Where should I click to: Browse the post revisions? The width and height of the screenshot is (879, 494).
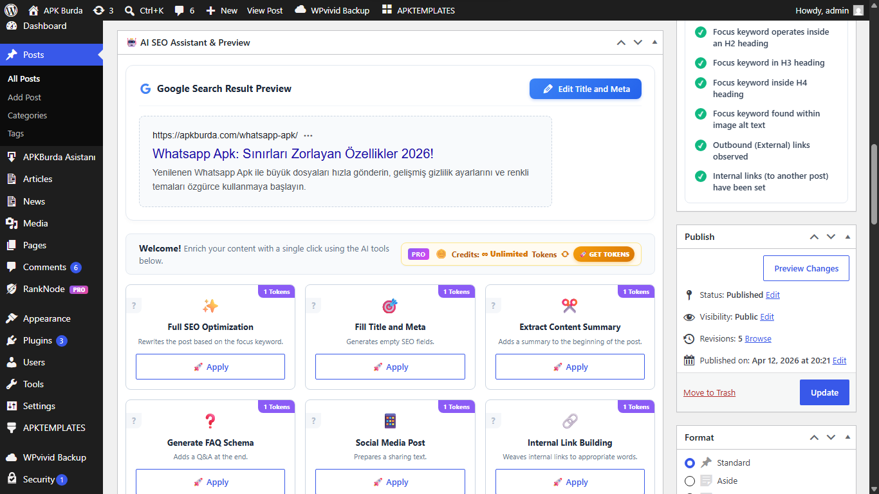point(758,338)
